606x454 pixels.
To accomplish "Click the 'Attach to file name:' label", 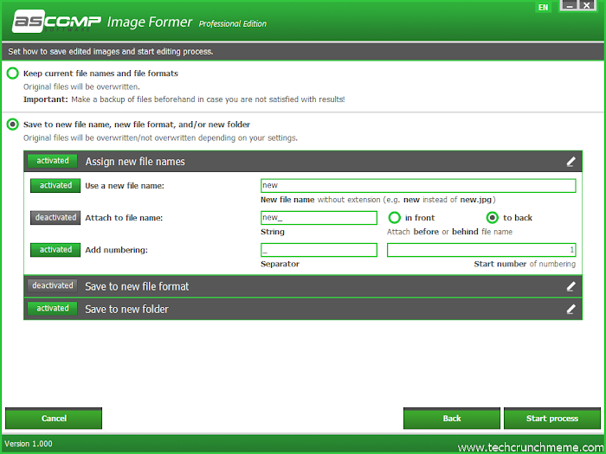I will click(x=124, y=218).
